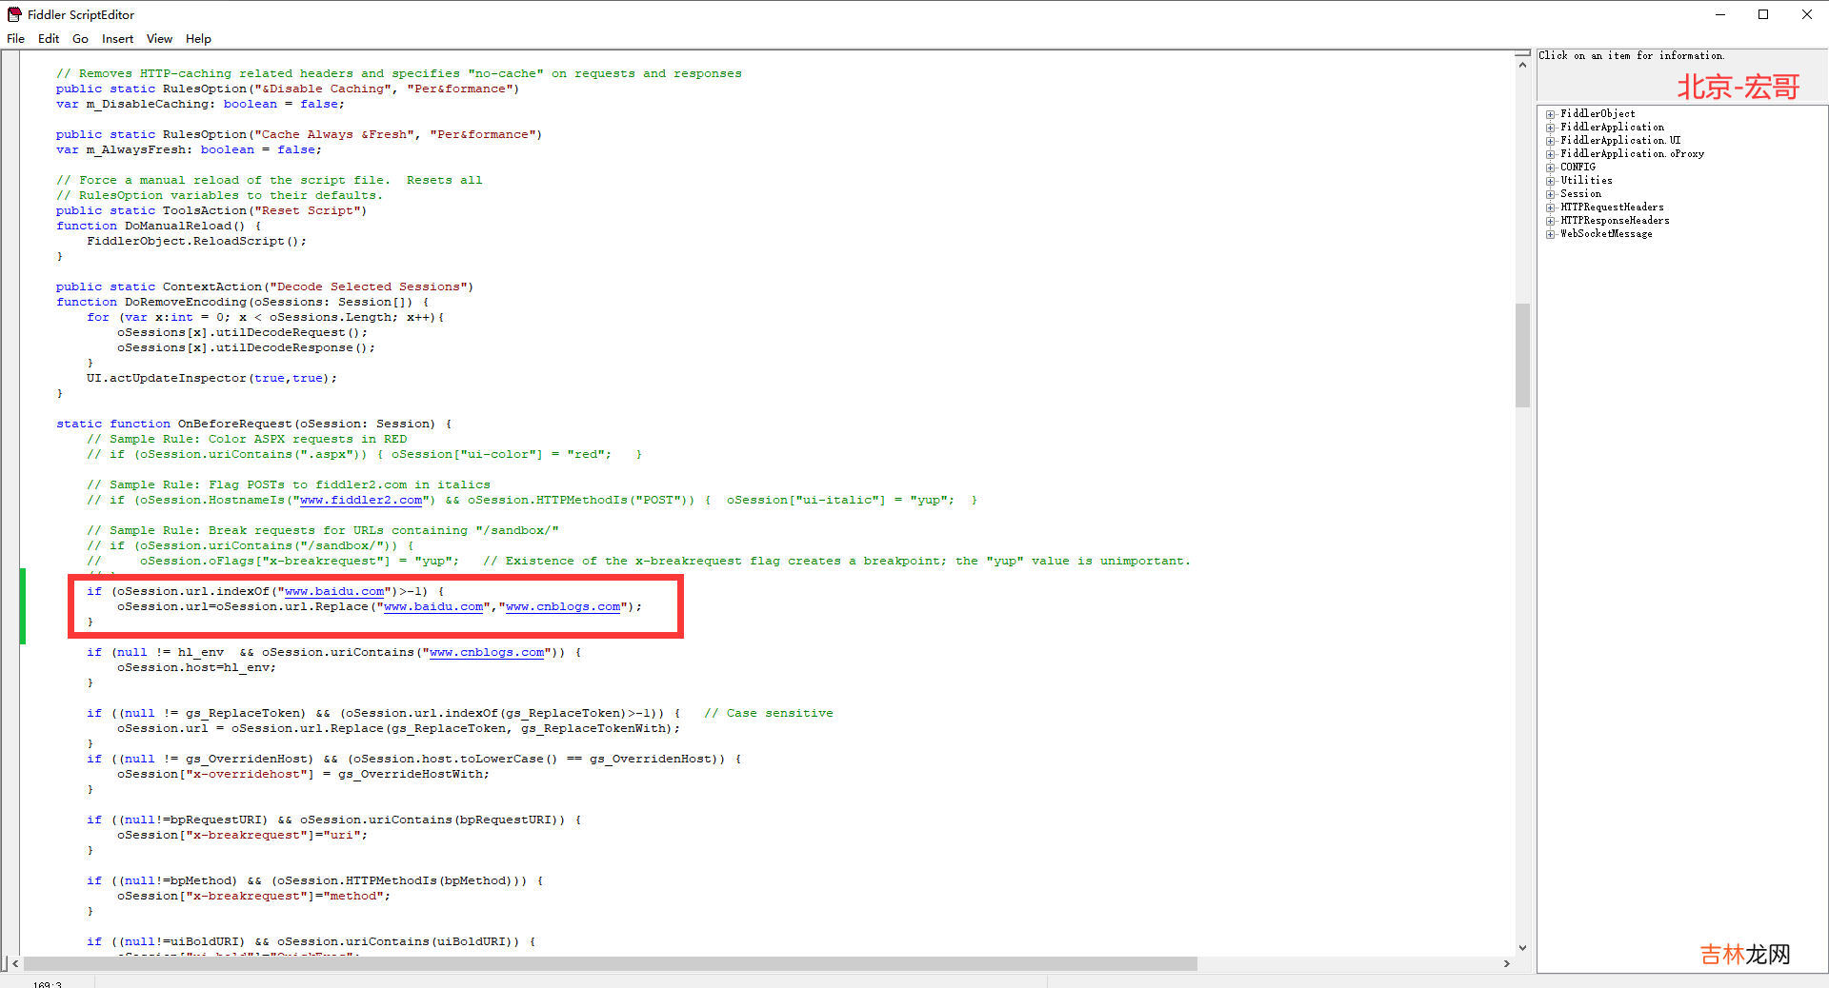Open the Go menu

click(x=80, y=39)
